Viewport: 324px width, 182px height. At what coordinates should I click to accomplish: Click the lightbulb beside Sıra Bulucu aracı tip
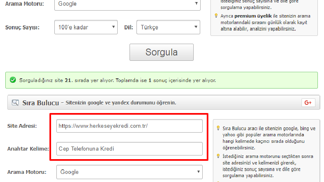pyautogui.click(x=218, y=128)
